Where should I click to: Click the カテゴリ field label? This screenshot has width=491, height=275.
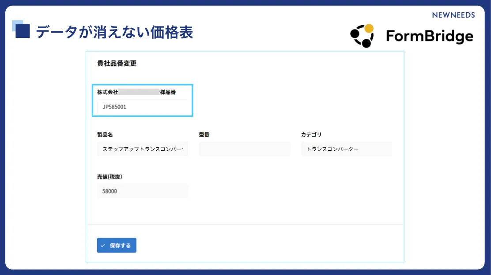[x=311, y=134]
